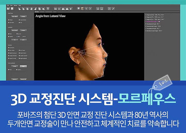This screenshot has width=186, height=133.
Task: Open a file with the folder icon
Action: 8,9
